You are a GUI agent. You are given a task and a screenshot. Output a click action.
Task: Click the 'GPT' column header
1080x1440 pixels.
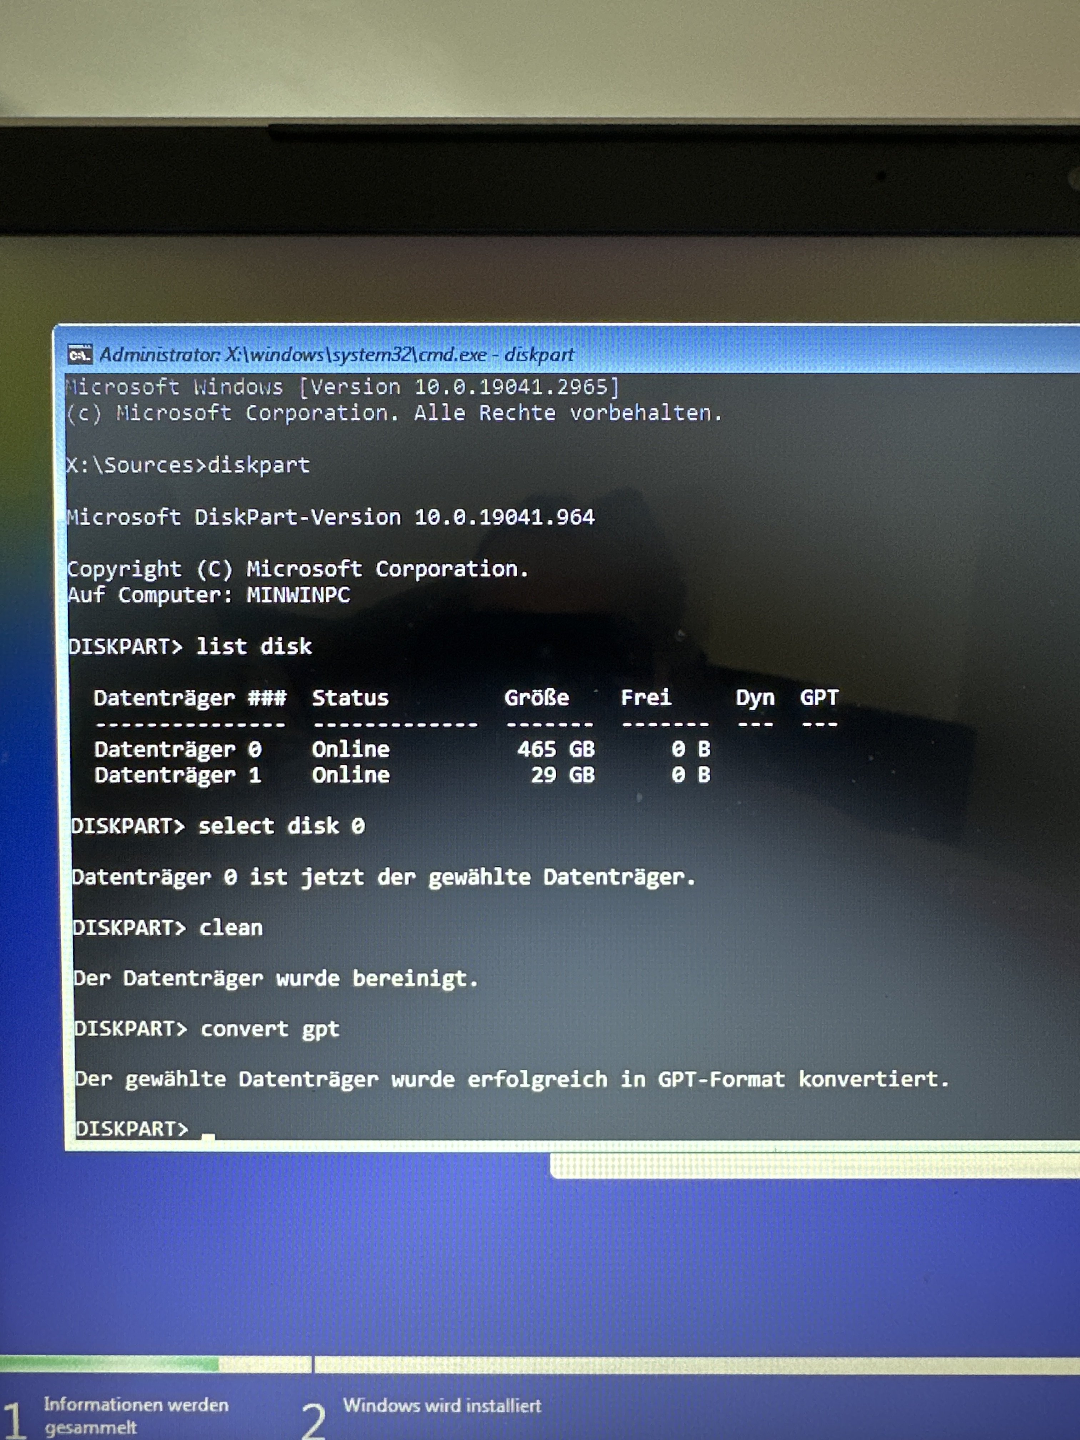coord(819,698)
